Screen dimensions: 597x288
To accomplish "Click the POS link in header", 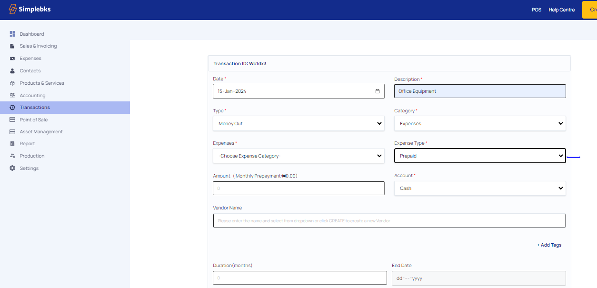I will pos(537,10).
